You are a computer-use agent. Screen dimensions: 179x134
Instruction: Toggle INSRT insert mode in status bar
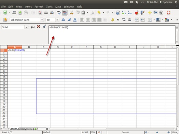click(x=85, y=132)
